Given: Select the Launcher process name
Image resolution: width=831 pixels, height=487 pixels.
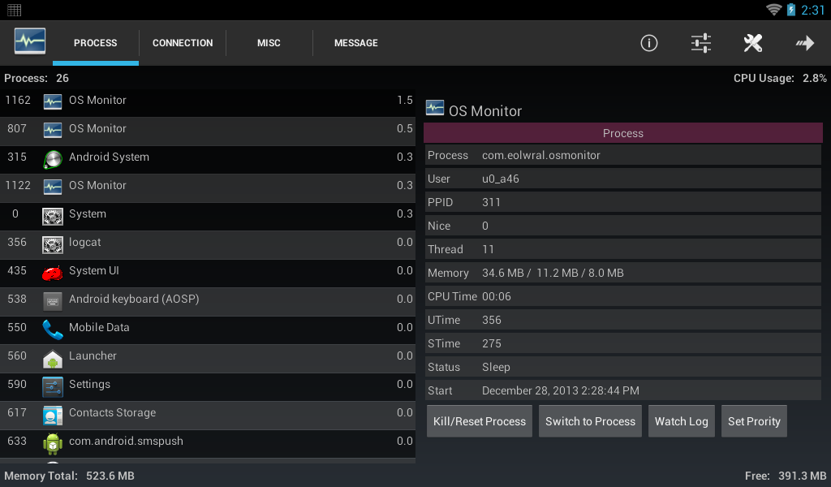Looking at the screenshot, I should [x=93, y=356].
